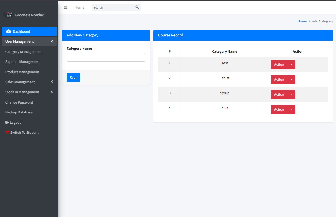Click row number 2 cell

(170, 80)
